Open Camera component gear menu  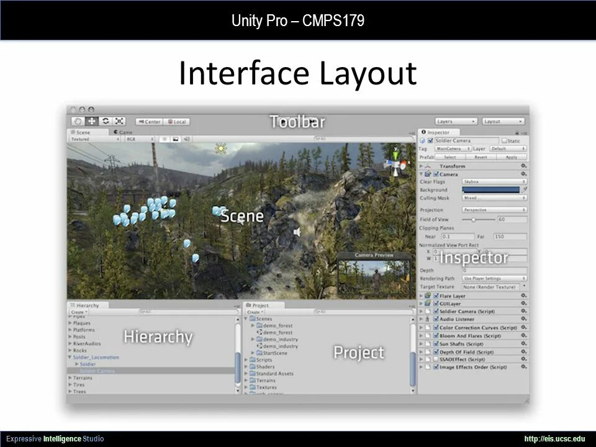point(523,174)
